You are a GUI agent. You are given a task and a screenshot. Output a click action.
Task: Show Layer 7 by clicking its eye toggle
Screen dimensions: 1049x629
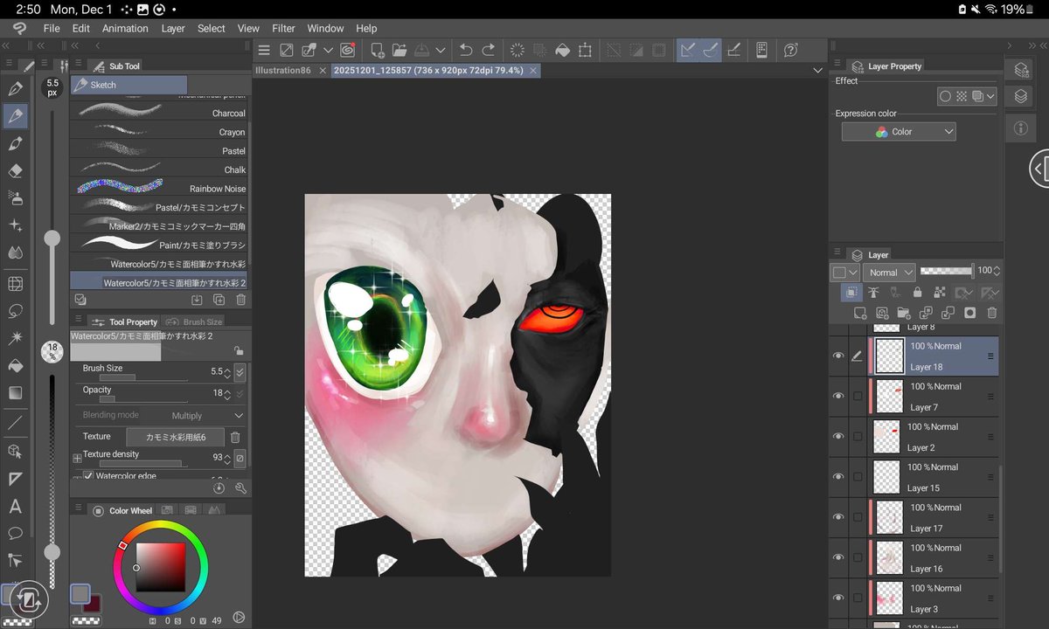tap(837, 396)
